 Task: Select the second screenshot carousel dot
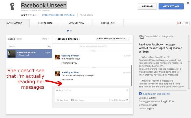tap(71, 31)
